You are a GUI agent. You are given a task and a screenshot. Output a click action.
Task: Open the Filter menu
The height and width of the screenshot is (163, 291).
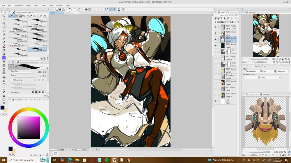[51, 5]
